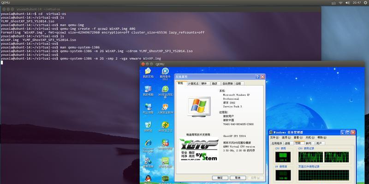Open the 我的文档 (My Documents) desktop icon
The image size is (369, 184).
[x=148, y=73]
